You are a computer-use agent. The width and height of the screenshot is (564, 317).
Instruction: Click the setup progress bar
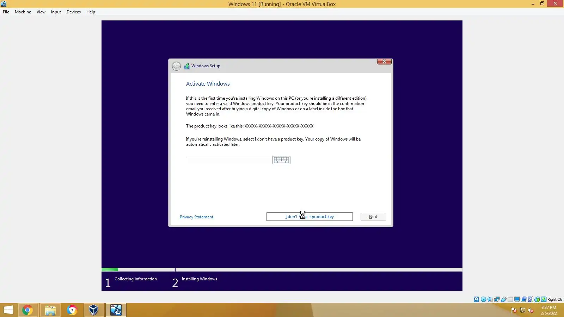(282, 270)
